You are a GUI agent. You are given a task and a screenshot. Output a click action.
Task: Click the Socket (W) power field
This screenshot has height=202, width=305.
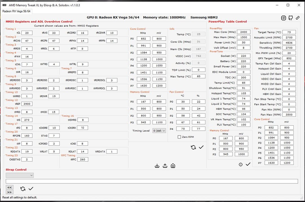244,56
